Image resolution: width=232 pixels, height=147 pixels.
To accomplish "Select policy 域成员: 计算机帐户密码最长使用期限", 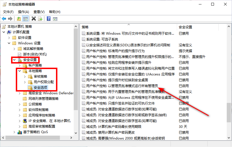I will [114, 126].
